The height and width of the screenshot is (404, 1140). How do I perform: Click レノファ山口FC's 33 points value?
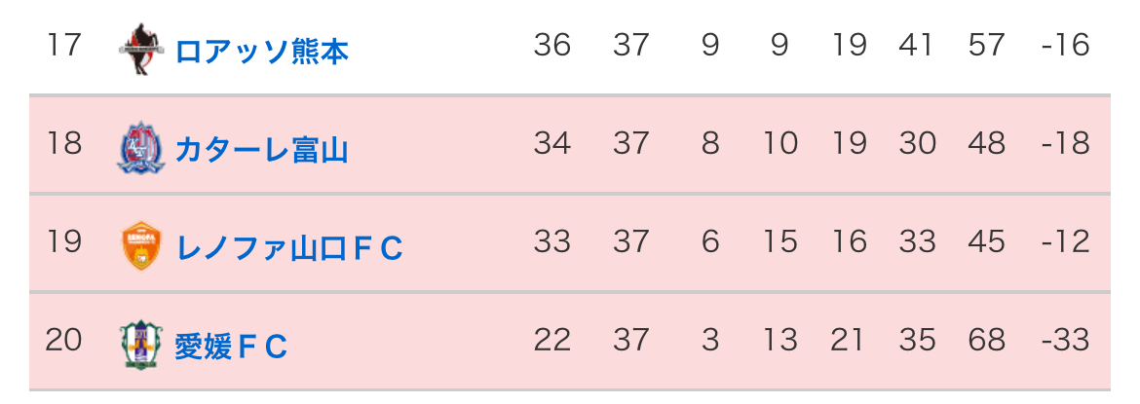552,242
